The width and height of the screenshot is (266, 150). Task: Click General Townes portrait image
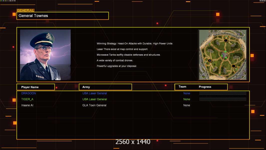coord(45,55)
